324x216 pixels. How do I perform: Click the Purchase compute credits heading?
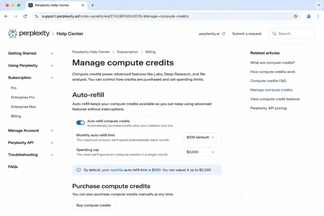pyautogui.click(x=111, y=186)
